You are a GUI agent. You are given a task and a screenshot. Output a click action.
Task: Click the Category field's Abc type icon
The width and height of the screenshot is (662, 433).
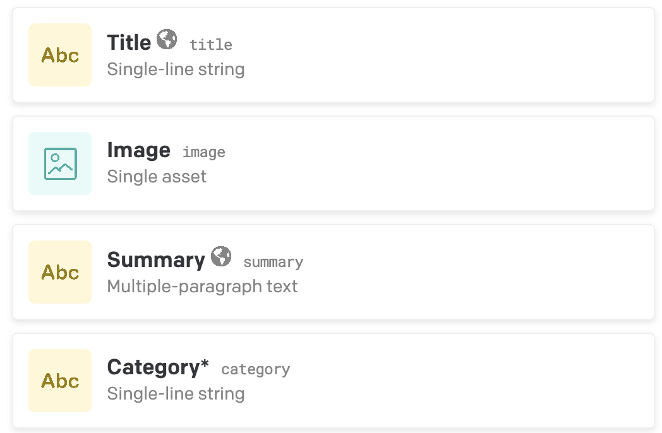(x=60, y=381)
